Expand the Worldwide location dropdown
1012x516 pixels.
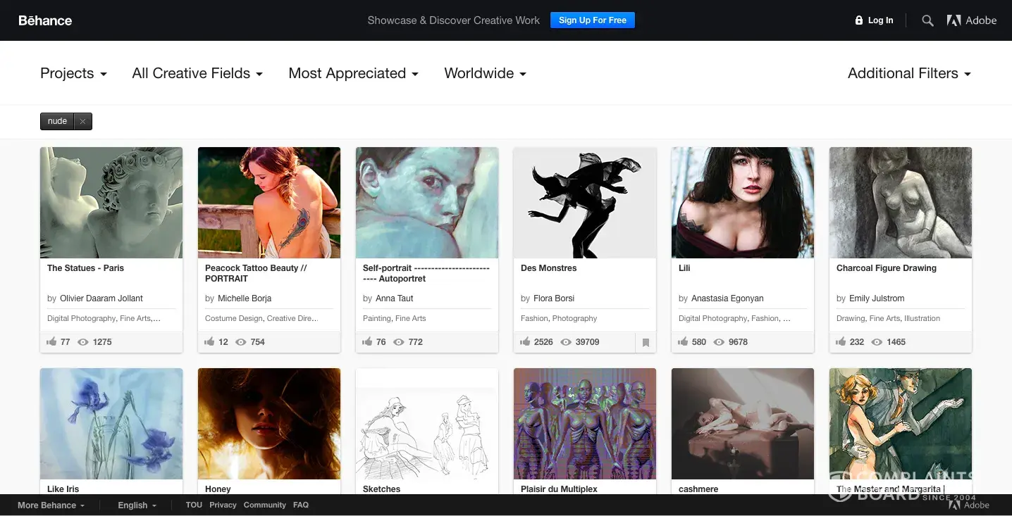pos(485,73)
